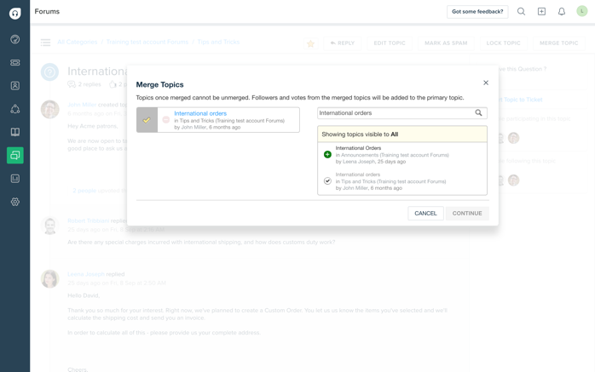595x372 pixels.
Task: Select the highlighted Forums sidebar icon
Action: coord(14,156)
